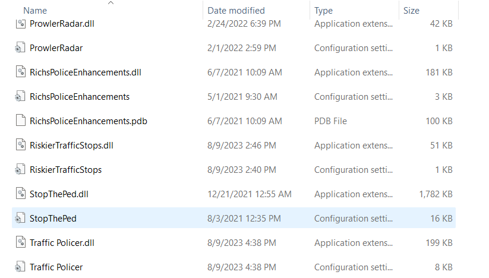This screenshot has width=489, height=278.
Task: Select the ProwlerRadar.dll file name
Action: (62, 24)
